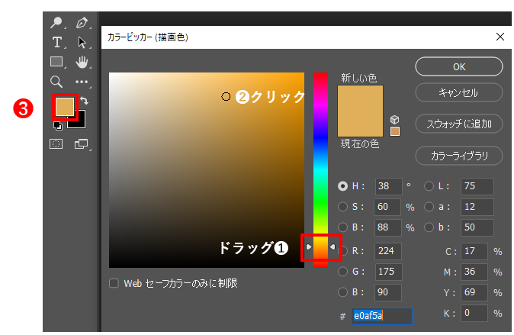This screenshot has height=335, width=514.
Task: Open the screen mode switcher icon
Action: coord(81,143)
